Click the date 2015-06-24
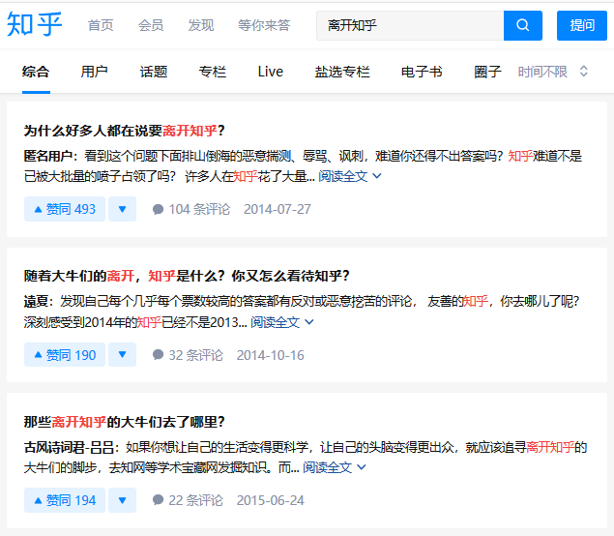614x536 pixels. [x=270, y=500]
